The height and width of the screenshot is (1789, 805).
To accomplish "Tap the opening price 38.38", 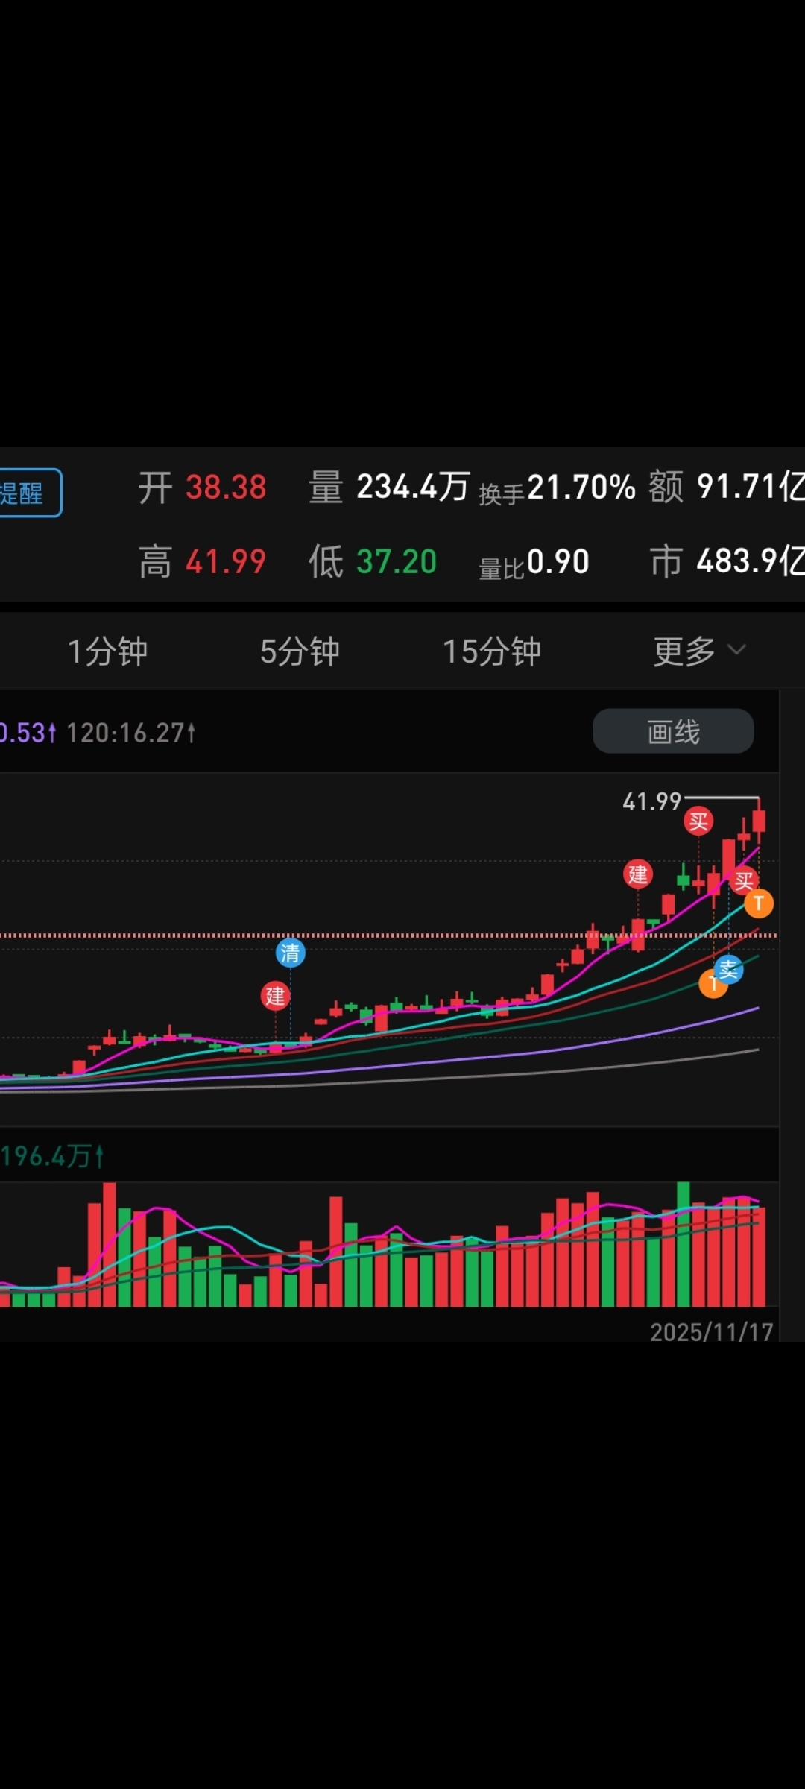I will tap(226, 488).
